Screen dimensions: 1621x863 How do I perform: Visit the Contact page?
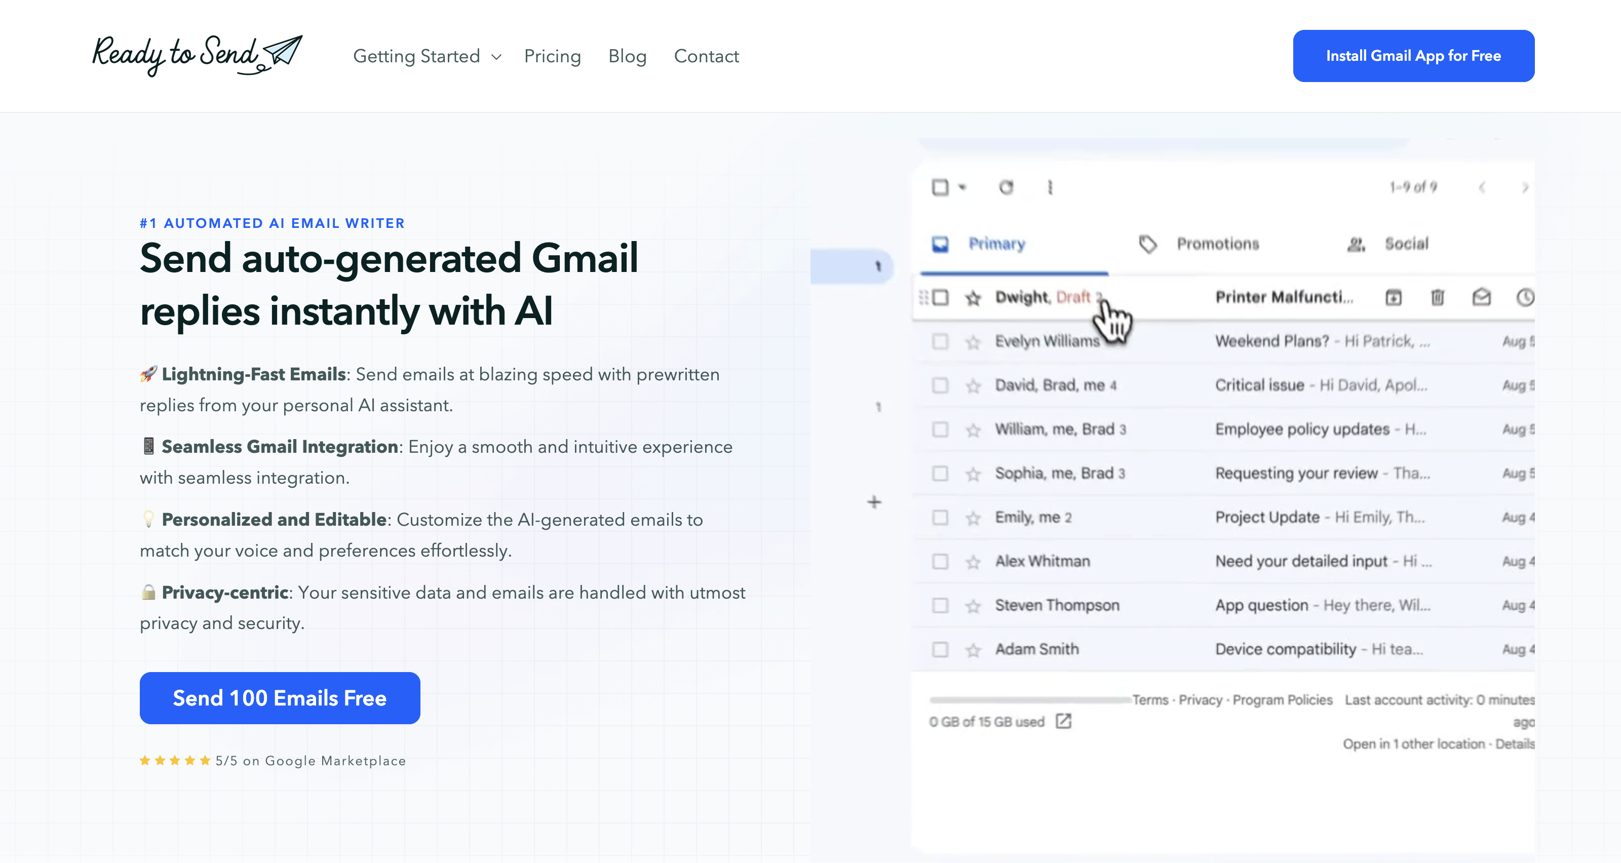[706, 56]
